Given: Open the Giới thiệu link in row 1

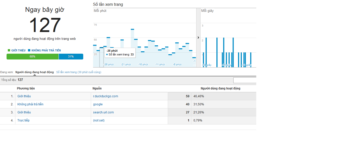Looking at the screenshot, I should 24,96.
